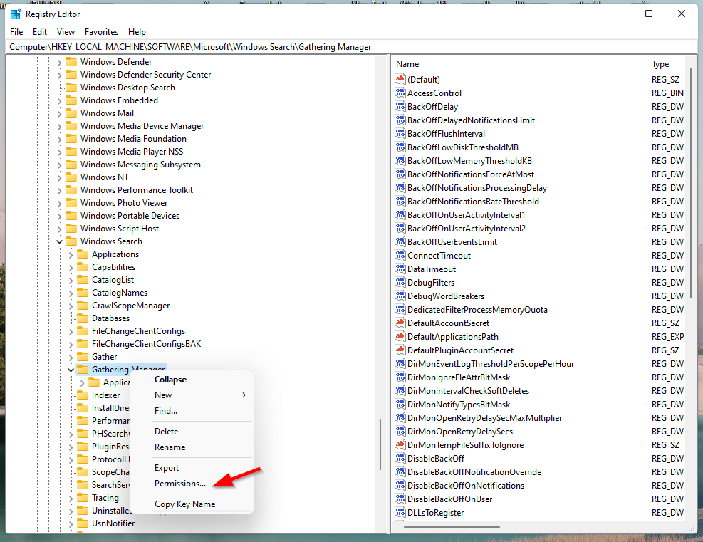
Task: Click the Tracing folder icon
Action: pyautogui.click(x=83, y=498)
